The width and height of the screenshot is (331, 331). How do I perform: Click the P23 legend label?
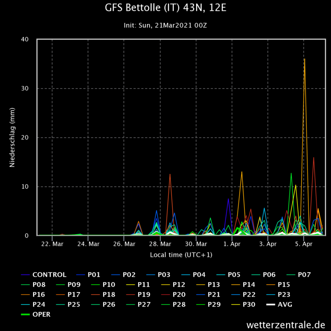284,295
